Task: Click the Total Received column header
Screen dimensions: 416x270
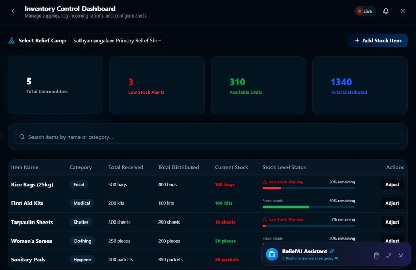Action: tap(126, 167)
